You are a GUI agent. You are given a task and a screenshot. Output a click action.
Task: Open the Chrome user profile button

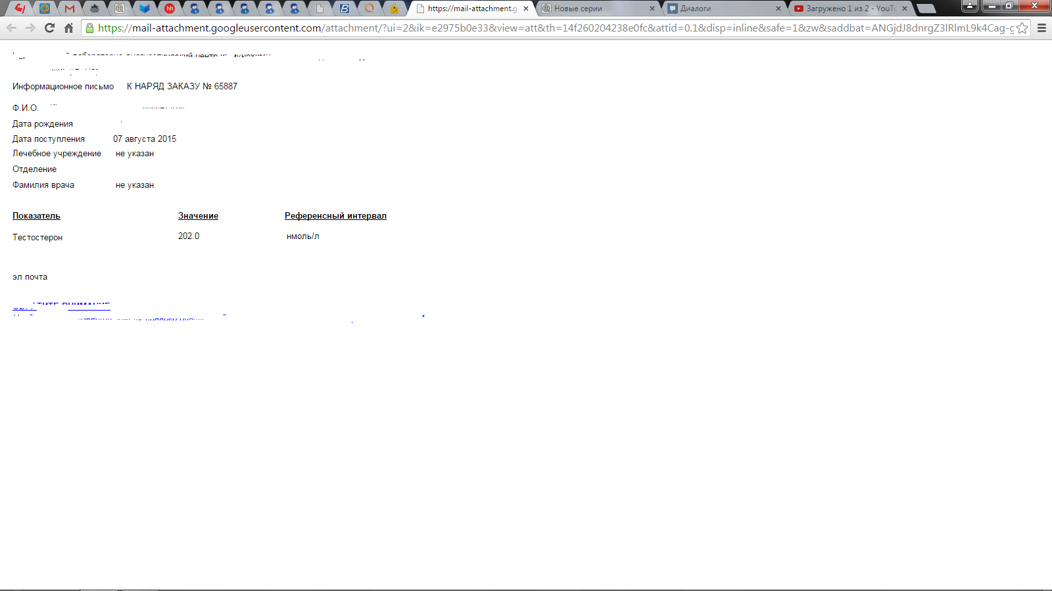969,6
